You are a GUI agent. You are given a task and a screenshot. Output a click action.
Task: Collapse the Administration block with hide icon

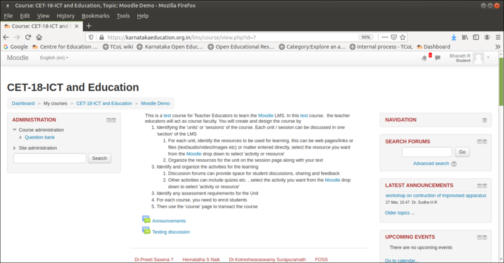point(108,120)
